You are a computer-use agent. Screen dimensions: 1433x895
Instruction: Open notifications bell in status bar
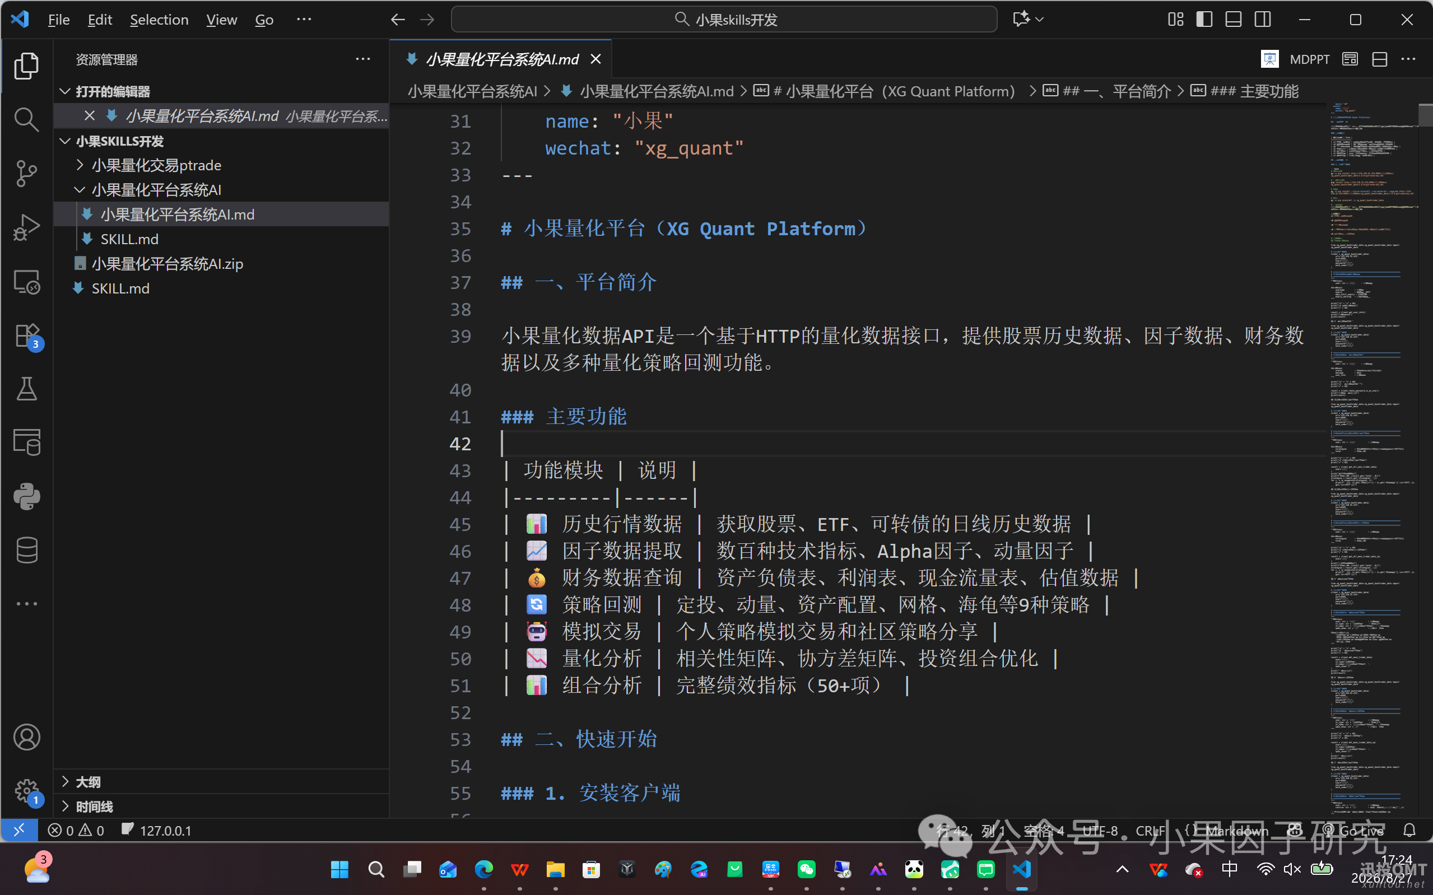(1409, 830)
